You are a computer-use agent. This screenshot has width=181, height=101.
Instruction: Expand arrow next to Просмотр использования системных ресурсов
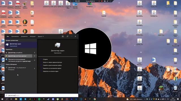click(x=35, y=60)
